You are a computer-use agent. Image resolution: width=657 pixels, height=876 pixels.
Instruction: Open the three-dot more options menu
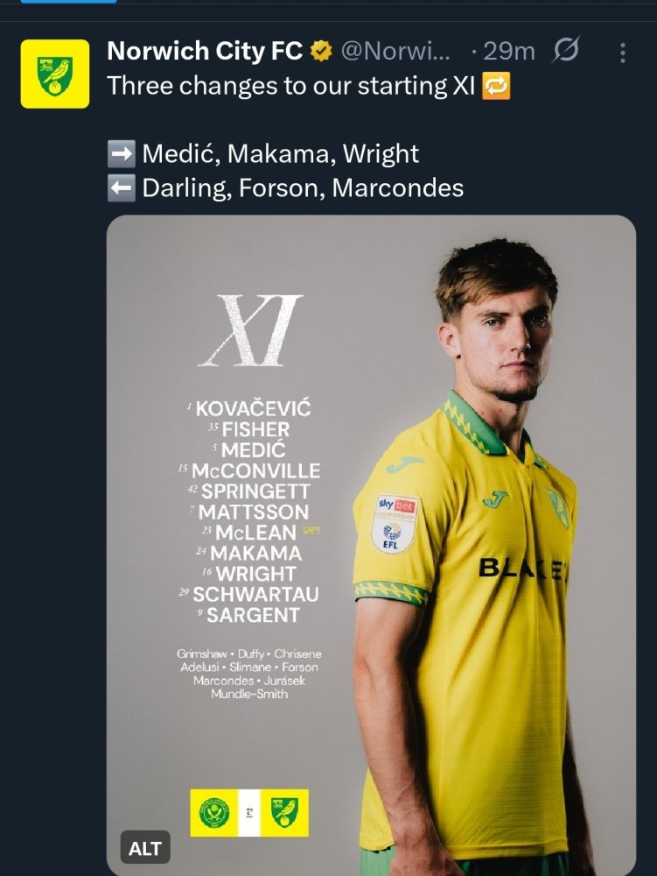[623, 53]
